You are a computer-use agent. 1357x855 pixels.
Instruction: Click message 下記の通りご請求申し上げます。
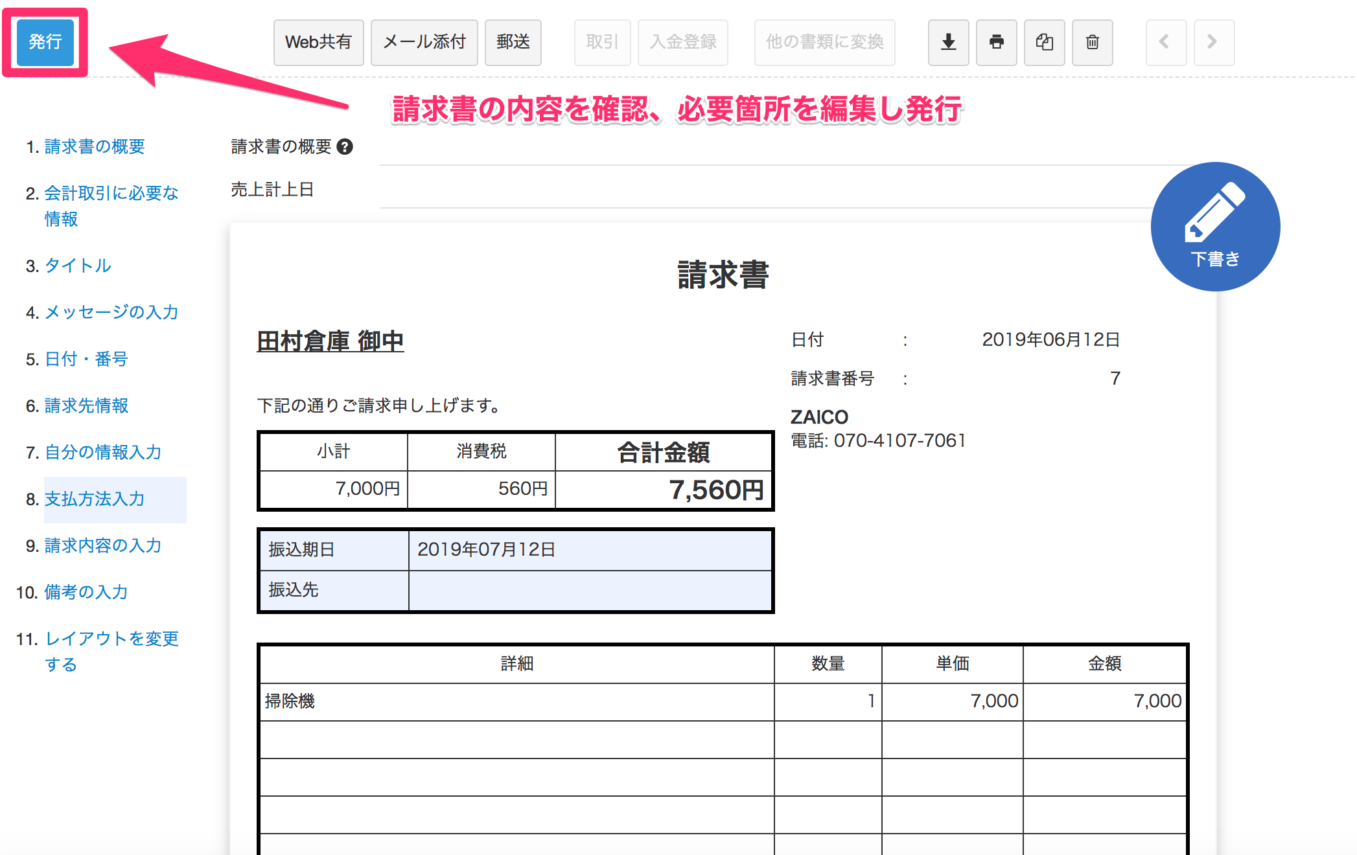click(x=378, y=405)
